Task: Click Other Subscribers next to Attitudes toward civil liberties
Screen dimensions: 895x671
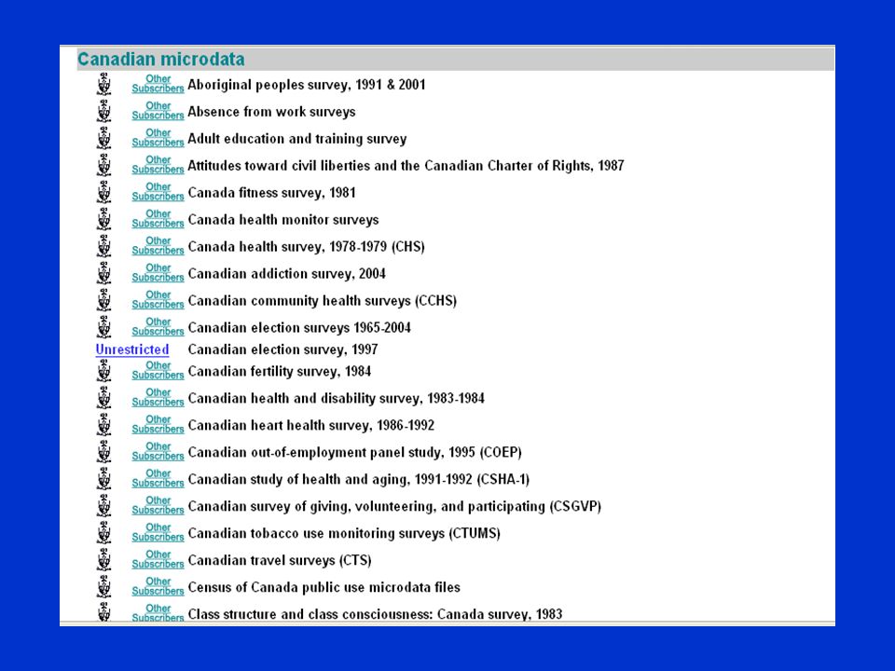Action: (158, 164)
